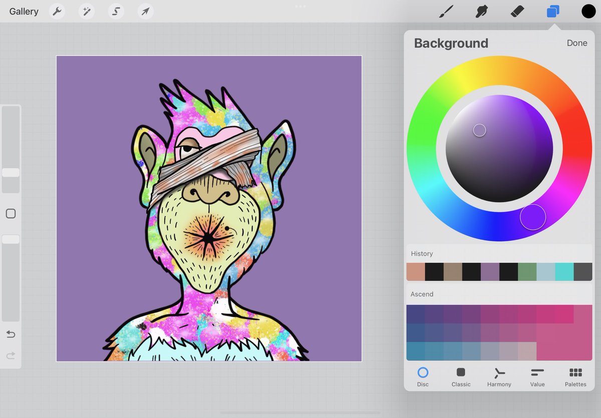The width and height of the screenshot is (601, 418).
Task: Confirm background color with Done
Action: [577, 43]
